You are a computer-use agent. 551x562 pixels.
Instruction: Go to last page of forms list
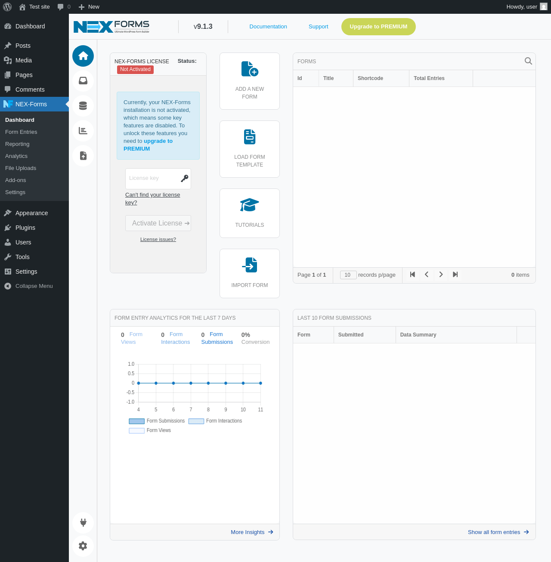click(455, 275)
